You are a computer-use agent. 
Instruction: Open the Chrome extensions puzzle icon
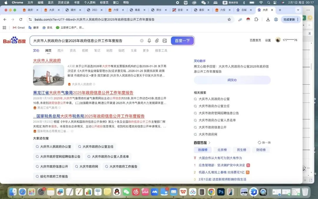pyautogui.click(x=256, y=19)
